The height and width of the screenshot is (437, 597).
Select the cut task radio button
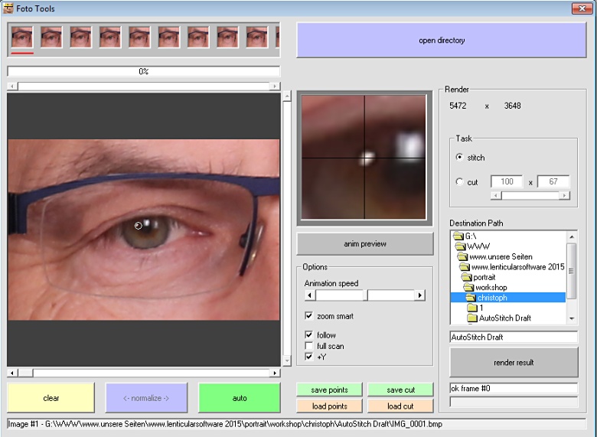(x=459, y=182)
